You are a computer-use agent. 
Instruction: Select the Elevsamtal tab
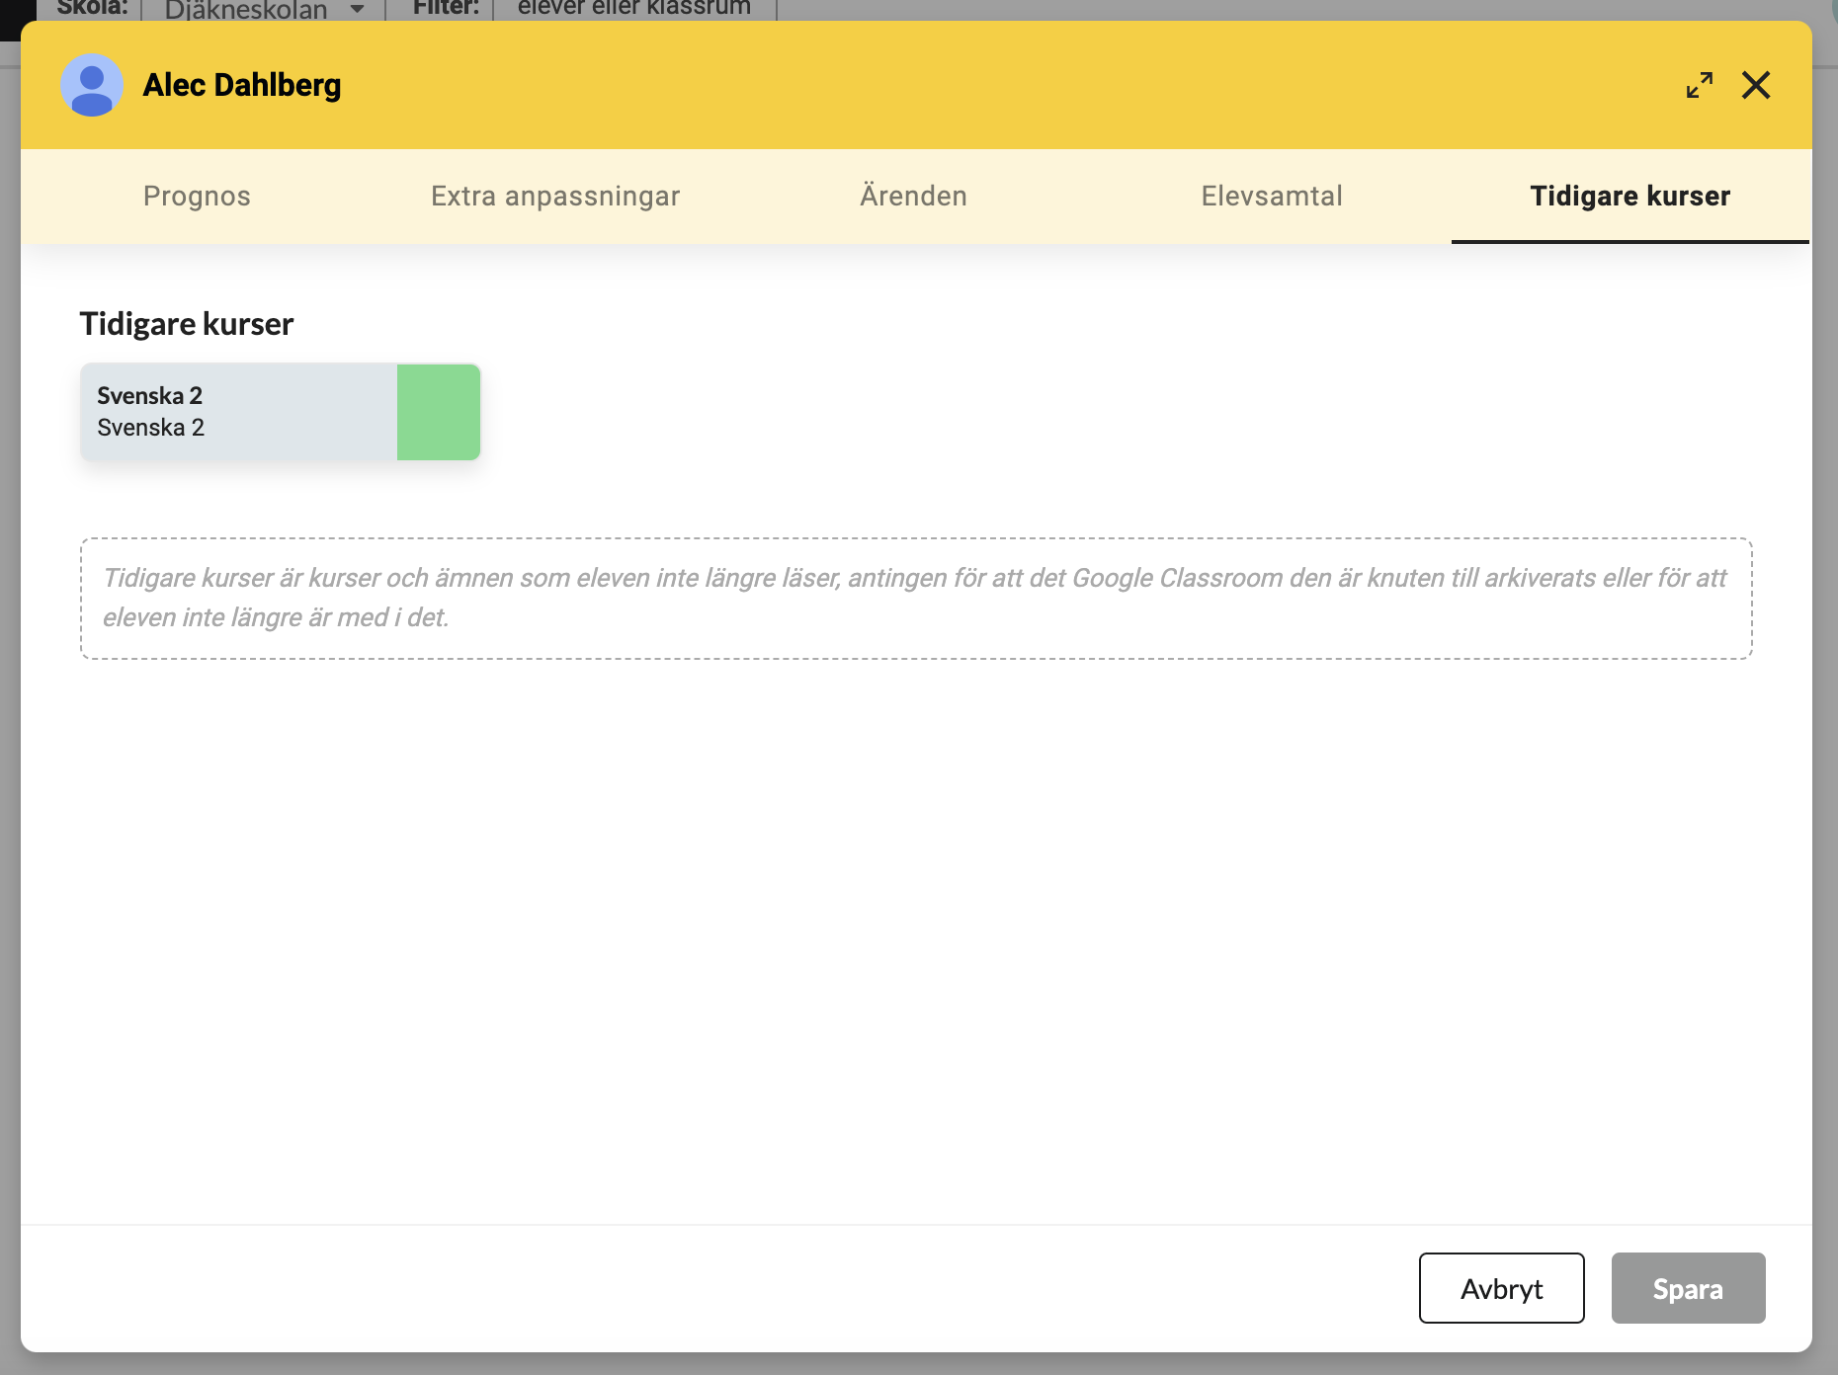click(x=1272, y=196)
